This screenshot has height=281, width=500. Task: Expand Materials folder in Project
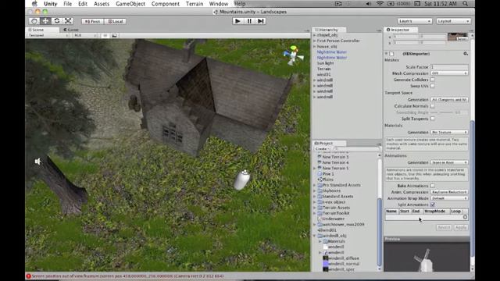pyautogui.click(x=320, y=241)
